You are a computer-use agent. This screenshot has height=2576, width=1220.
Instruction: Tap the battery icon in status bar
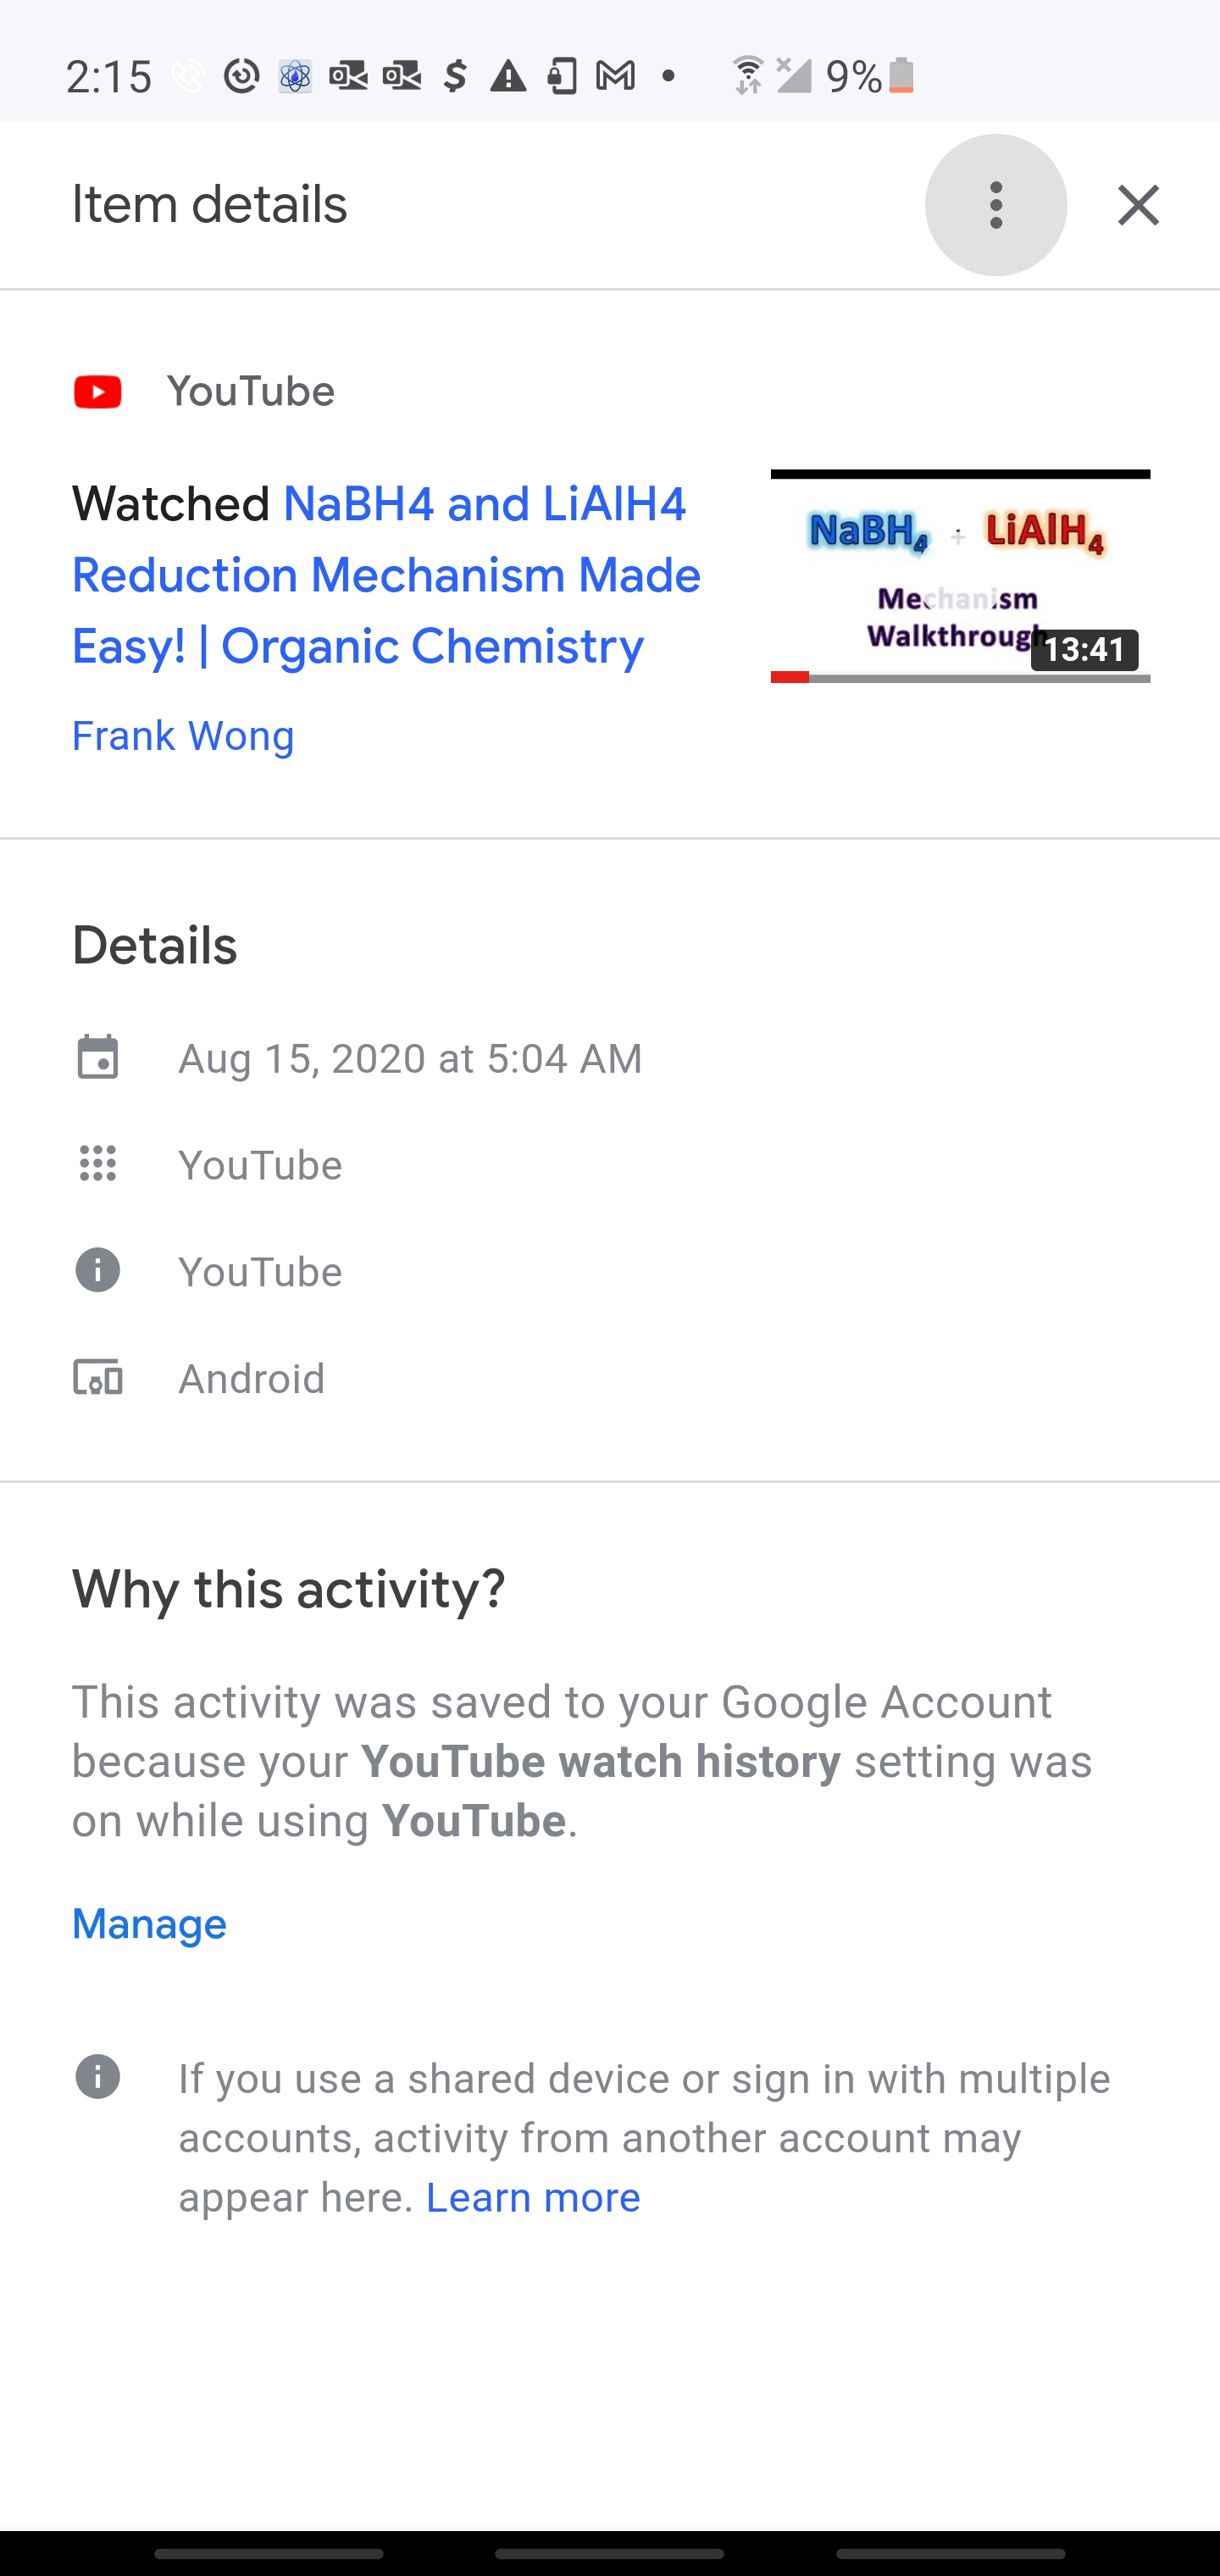pos(901,76)
